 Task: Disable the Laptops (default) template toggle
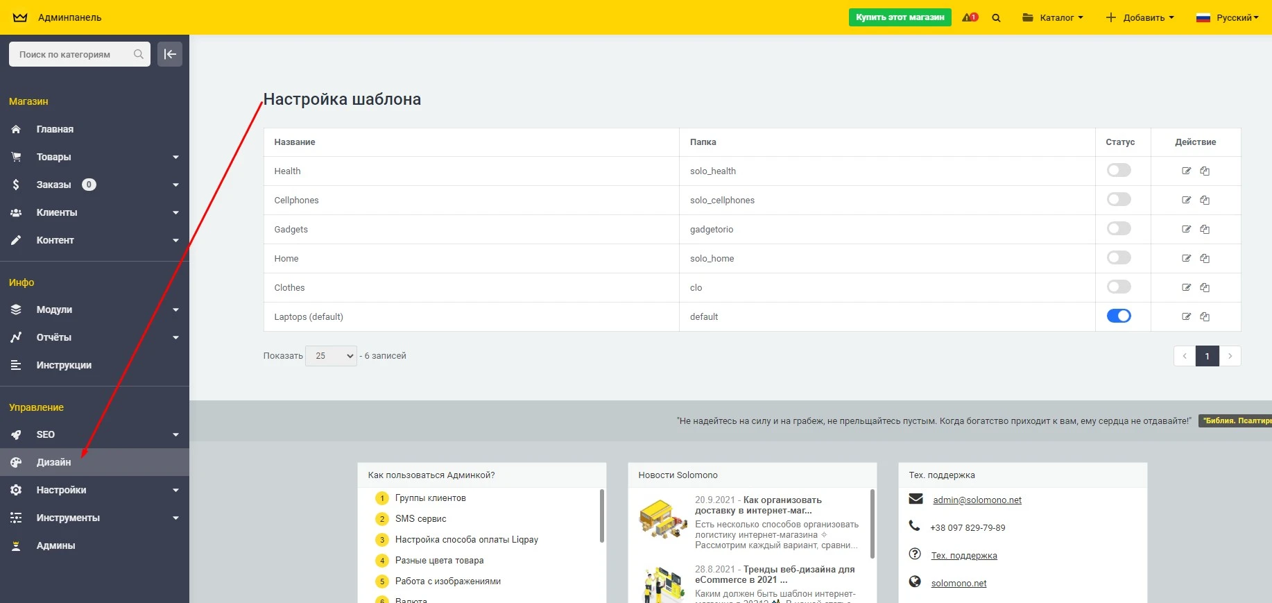(x=1118, y=316)
